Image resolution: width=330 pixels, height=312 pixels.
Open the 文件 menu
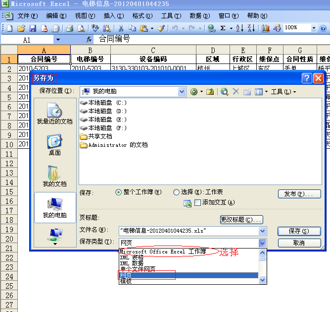click(x=28, y=16)
